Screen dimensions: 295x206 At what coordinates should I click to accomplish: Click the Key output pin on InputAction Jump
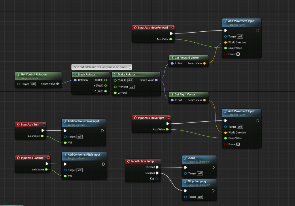click(157, 179)
